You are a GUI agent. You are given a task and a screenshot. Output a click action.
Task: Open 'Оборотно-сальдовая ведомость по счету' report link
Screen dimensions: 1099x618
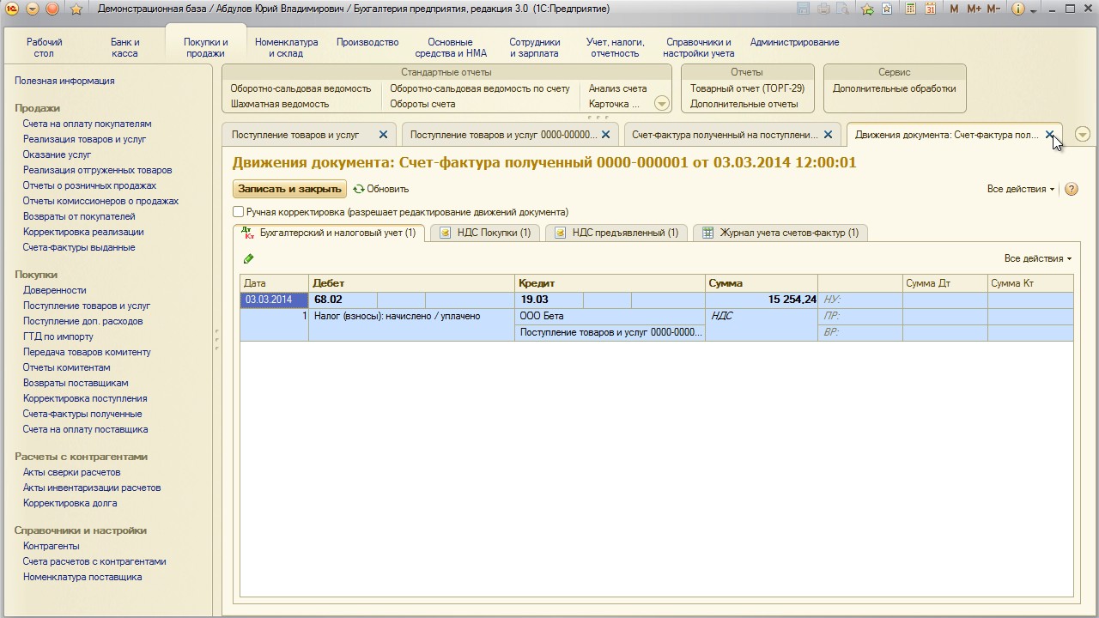pos(480,88)
